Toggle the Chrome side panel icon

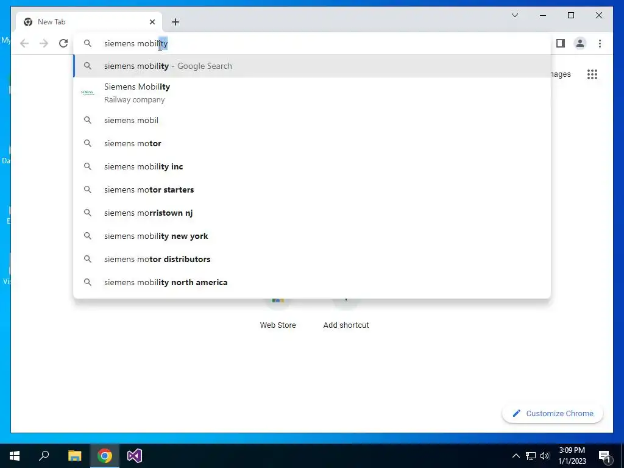[x=561, y=43]
